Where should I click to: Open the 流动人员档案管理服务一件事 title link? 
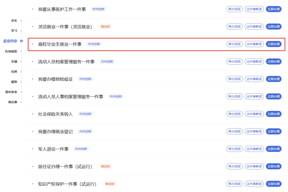click(x=66, y=62)
